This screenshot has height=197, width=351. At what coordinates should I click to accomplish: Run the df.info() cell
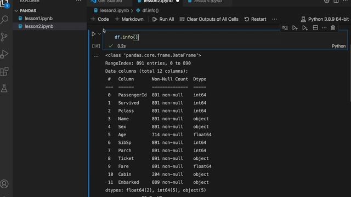94,34
